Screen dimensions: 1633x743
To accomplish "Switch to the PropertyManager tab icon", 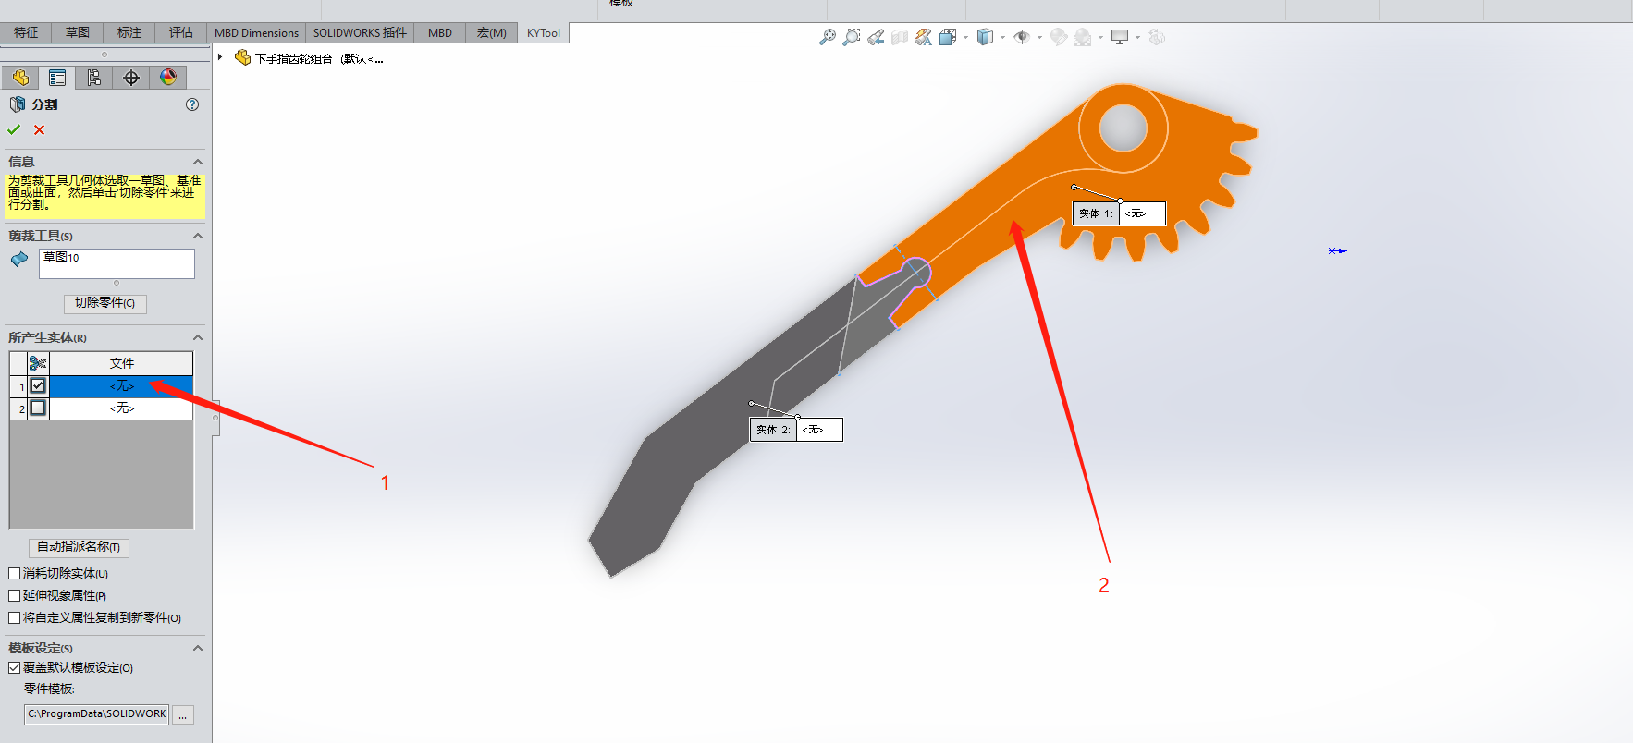I will coord(57,78).
